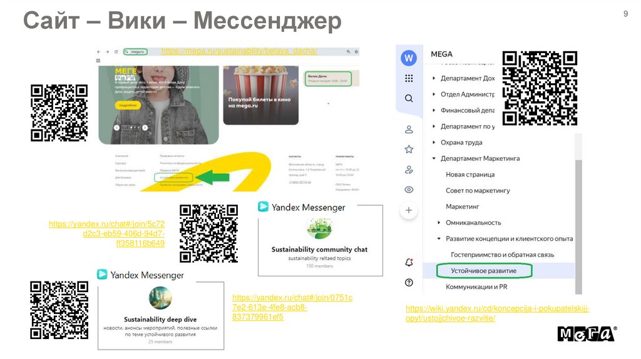The height and width of the screenshot is (359, 641).
Task: Open the apps grid icon in wiki sidebar
Action: pyautogui.click(x=409, y=78)
